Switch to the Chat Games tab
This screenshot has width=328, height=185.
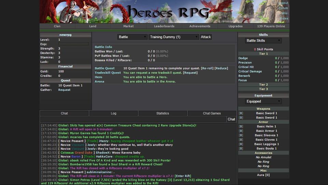tap(212, 113)
